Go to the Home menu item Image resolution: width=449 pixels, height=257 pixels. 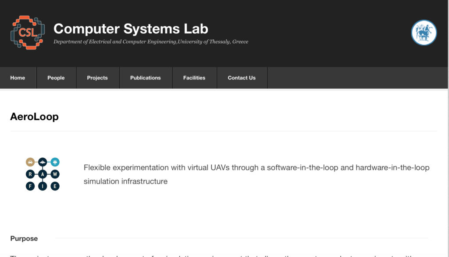(18, 78)
